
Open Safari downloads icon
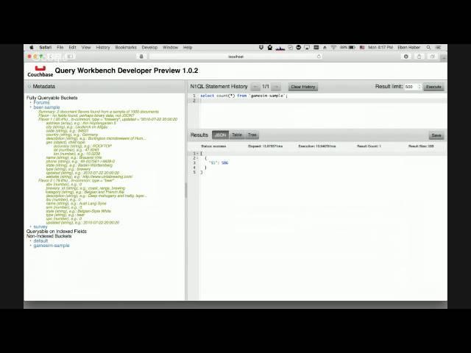[x=406, y=57]
